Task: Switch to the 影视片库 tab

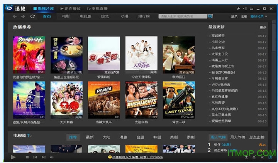Action: coord(43,8)
